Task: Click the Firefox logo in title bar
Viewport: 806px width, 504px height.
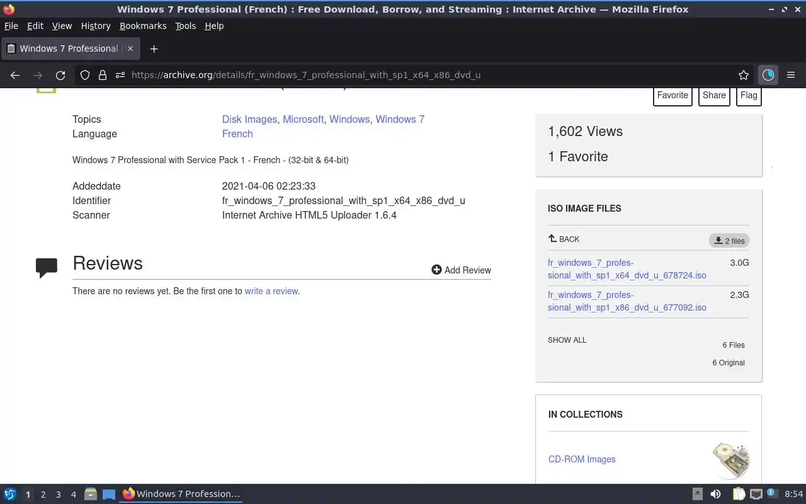Action: tap(9, 9)
